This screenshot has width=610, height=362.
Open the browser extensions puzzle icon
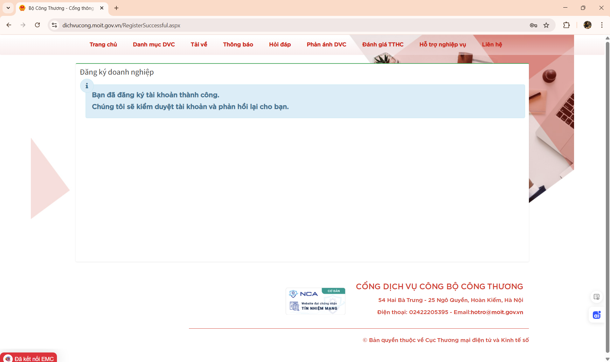point(566,25)
